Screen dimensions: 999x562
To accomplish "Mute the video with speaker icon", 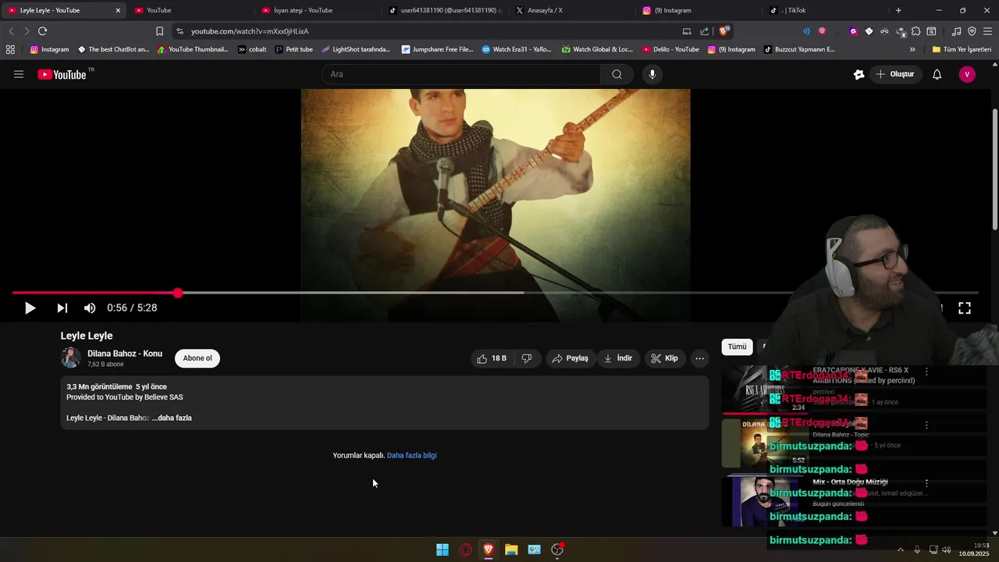I will tap(90, 308).
